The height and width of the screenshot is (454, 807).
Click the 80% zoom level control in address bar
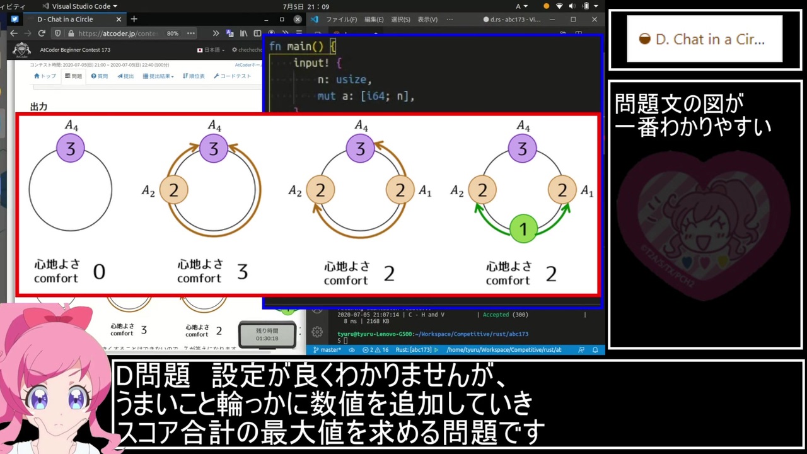[171, 33]
